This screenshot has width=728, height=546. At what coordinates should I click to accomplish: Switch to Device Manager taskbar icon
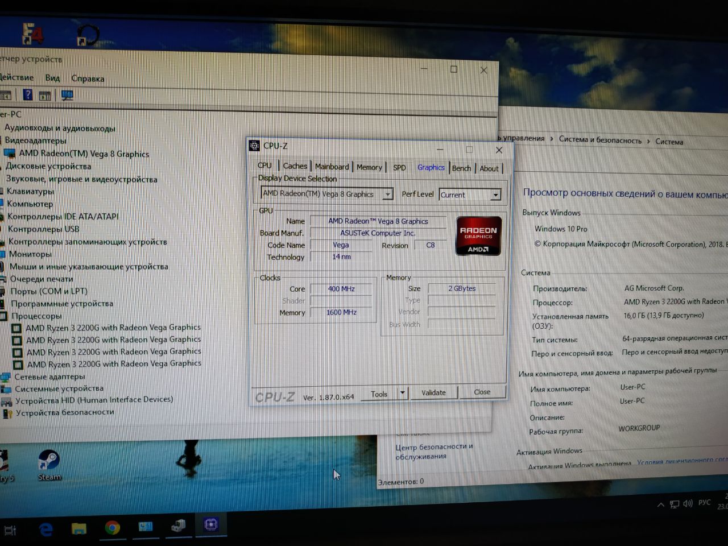[178, 526]
